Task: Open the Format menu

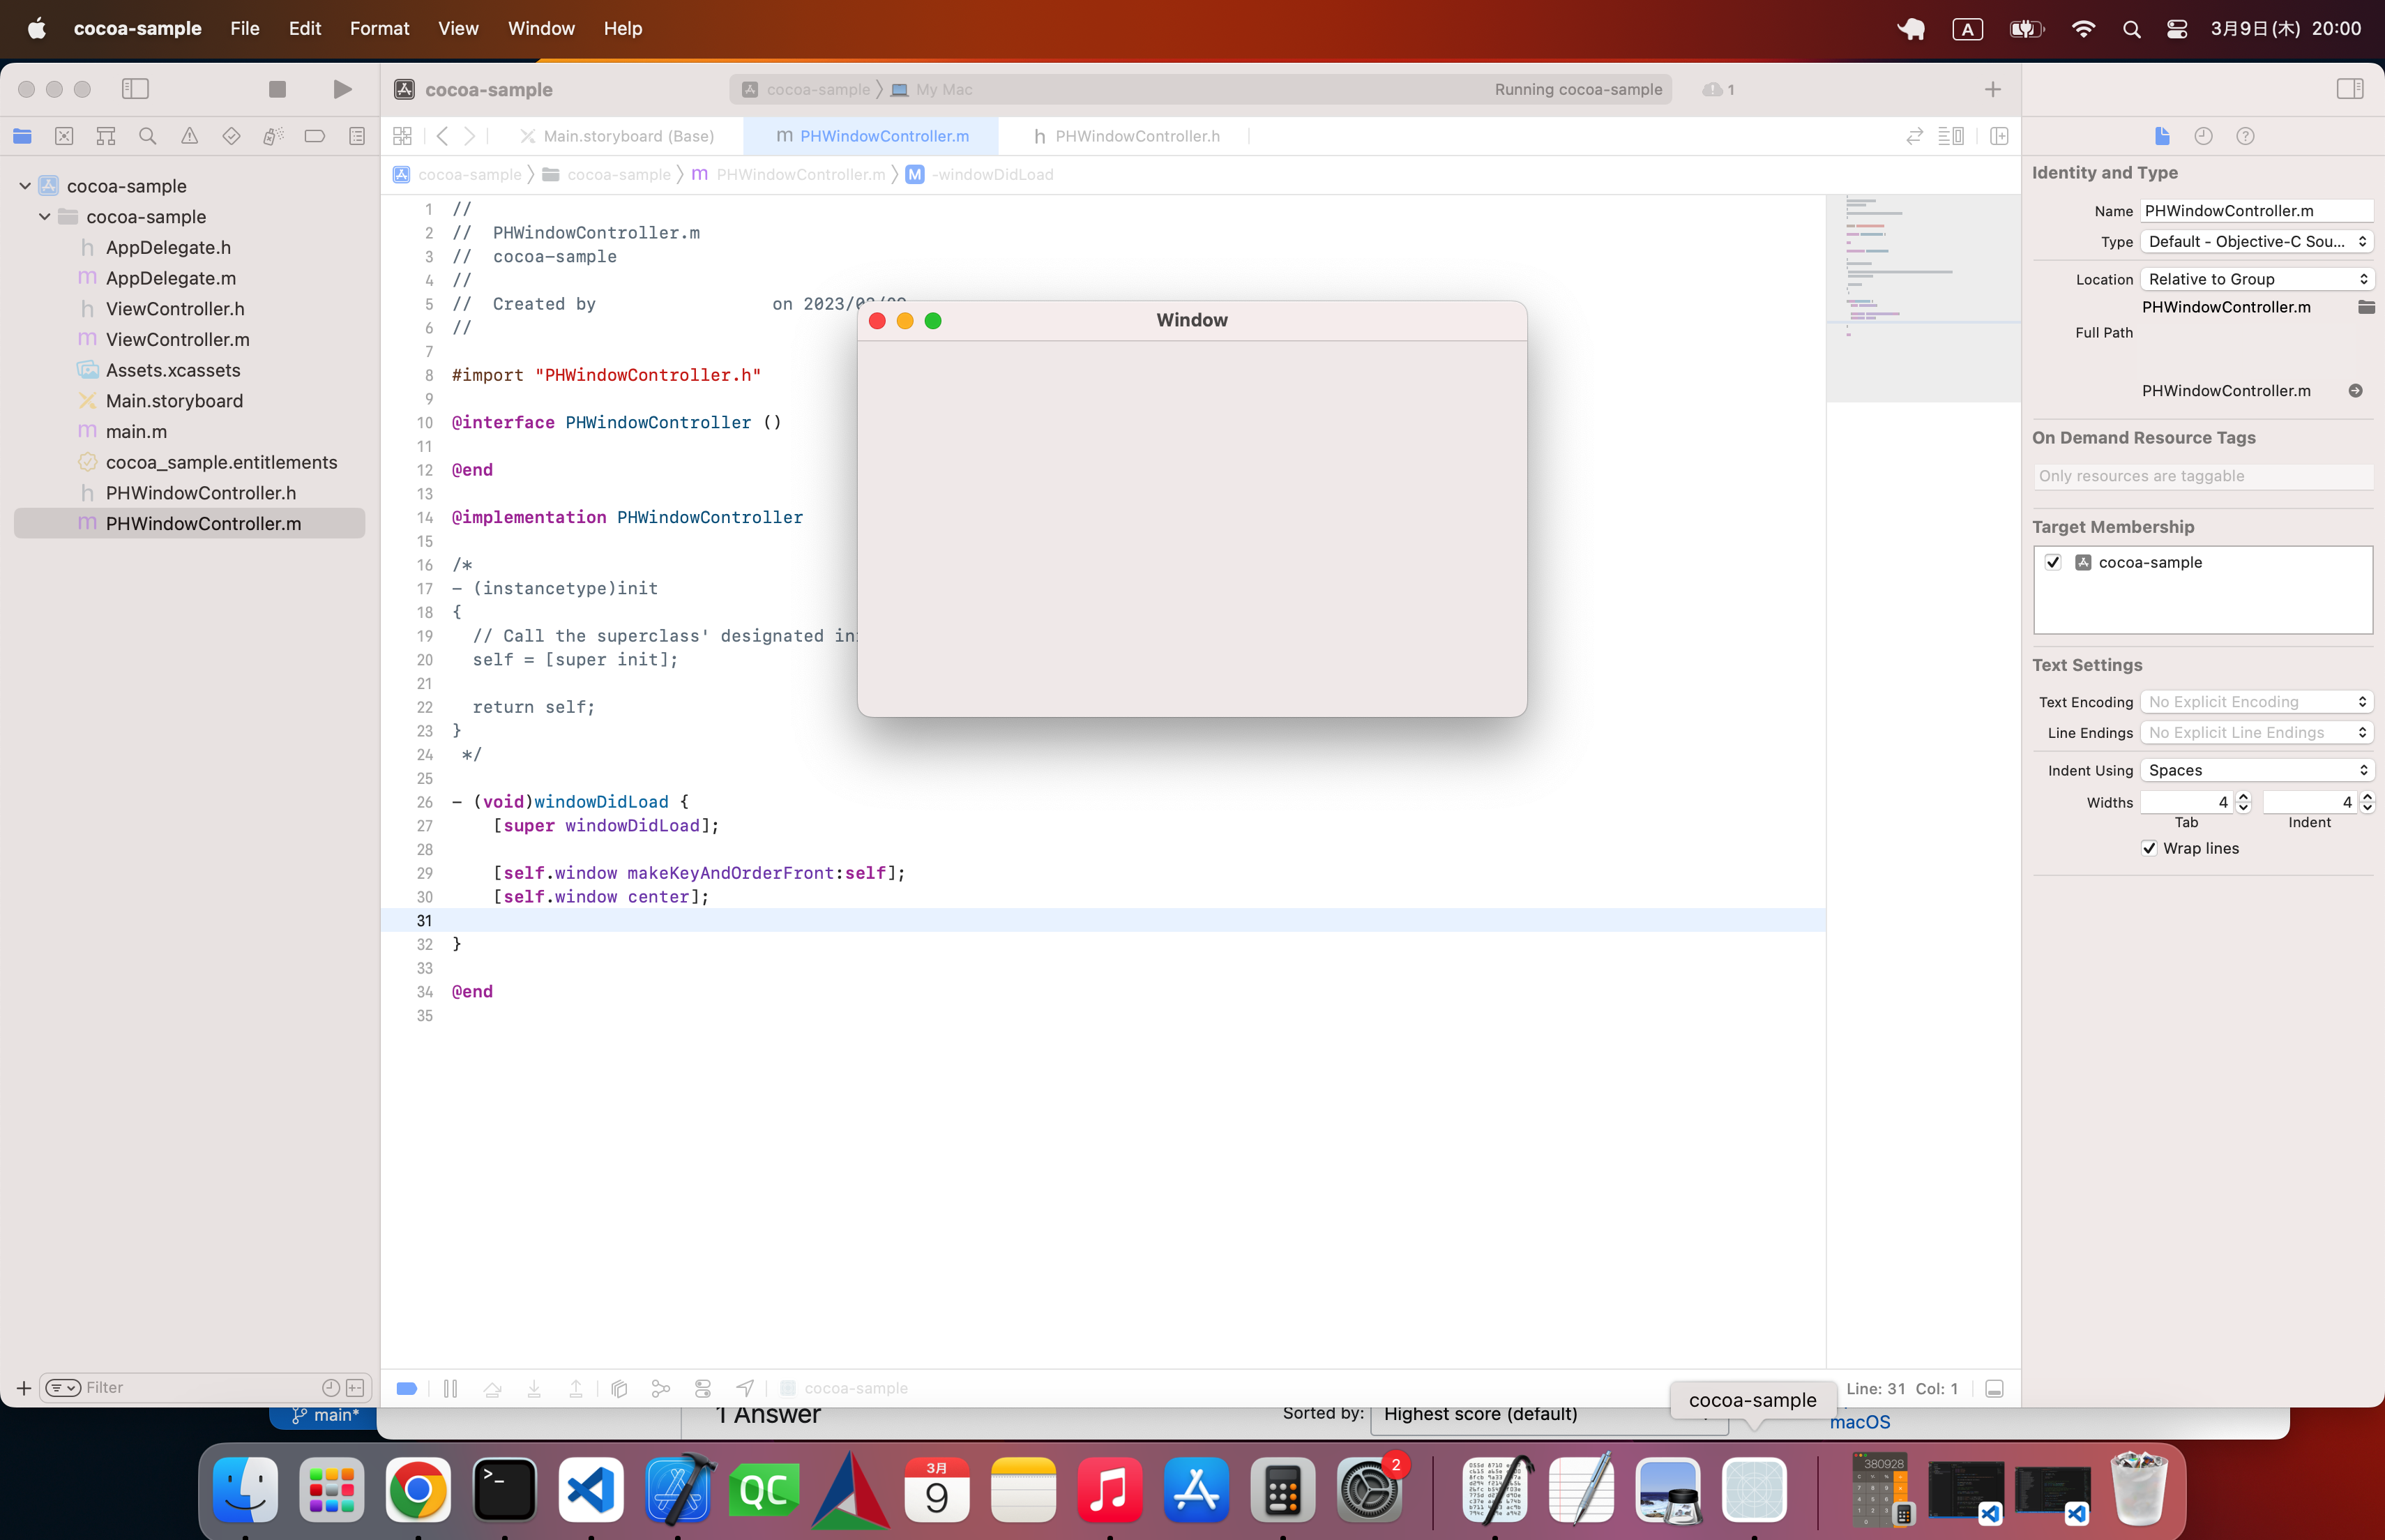Action: coord(379,28)
